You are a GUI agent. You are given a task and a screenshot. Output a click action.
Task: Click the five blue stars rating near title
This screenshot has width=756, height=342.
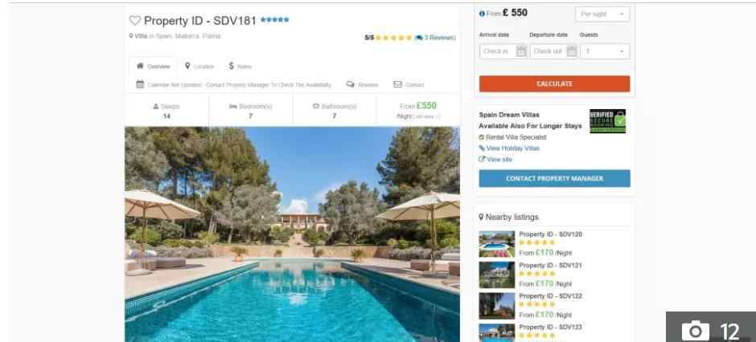coord(275,20)
